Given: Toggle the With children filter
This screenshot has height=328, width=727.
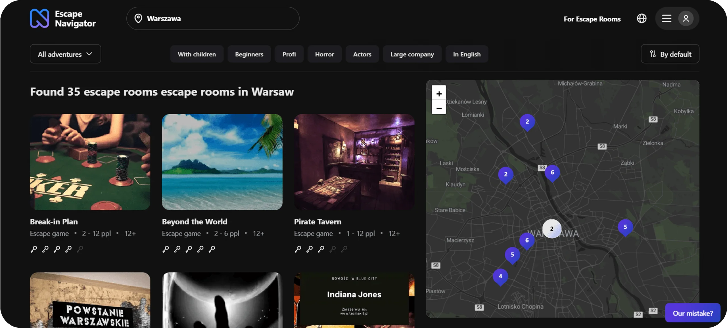Looking at the screenshot, I should (197, 54).
